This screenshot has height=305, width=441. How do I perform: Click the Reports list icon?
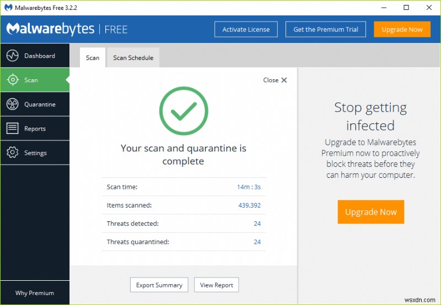point(12,129)
